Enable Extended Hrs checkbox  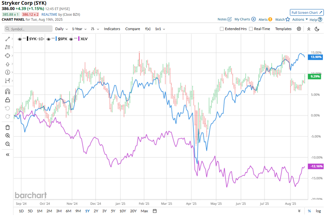pos(222,29)
